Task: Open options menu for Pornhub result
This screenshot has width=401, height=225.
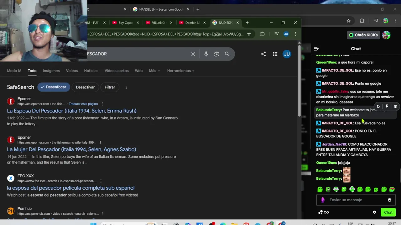Action: coord(103,214)
